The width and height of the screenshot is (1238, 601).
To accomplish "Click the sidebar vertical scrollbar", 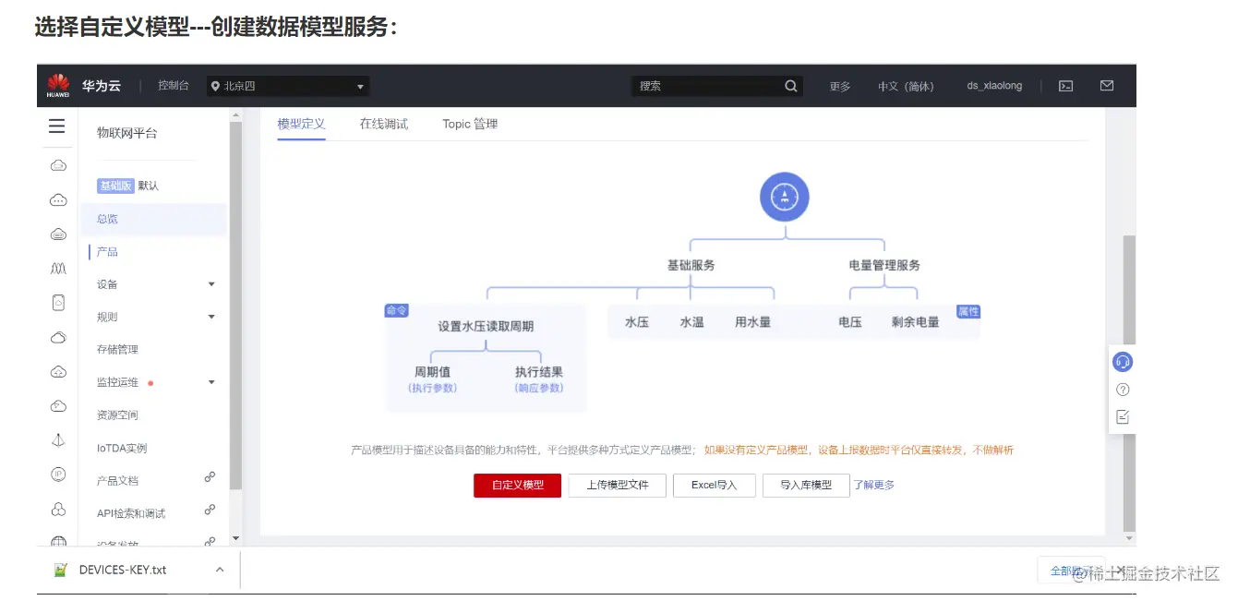I will (x=235, y=305).
